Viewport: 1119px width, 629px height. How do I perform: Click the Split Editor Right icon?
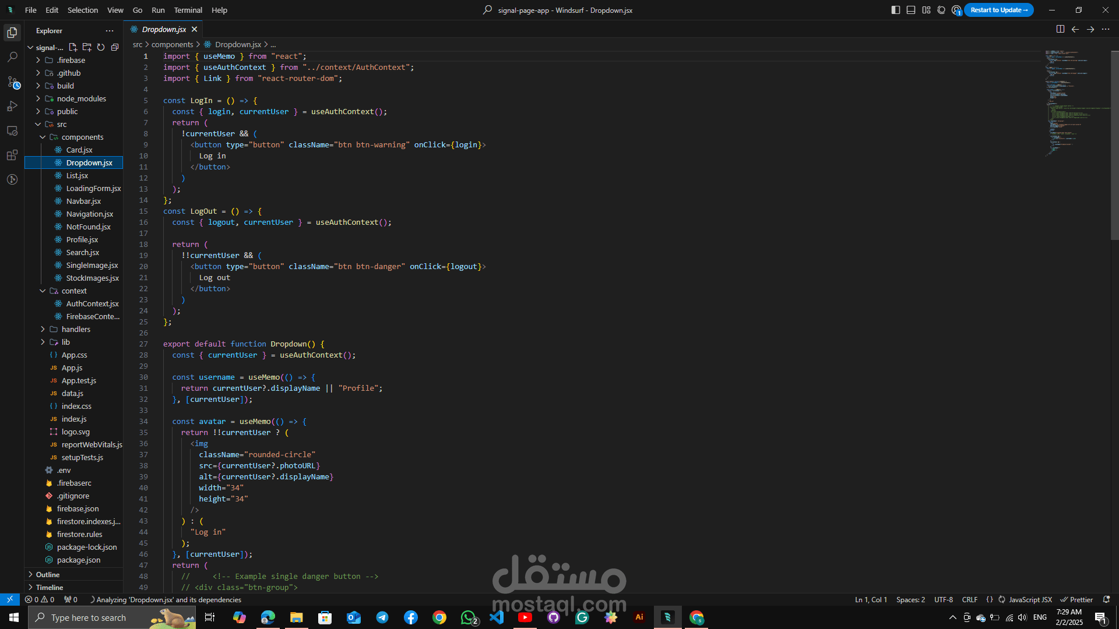tap(1060, 29)
